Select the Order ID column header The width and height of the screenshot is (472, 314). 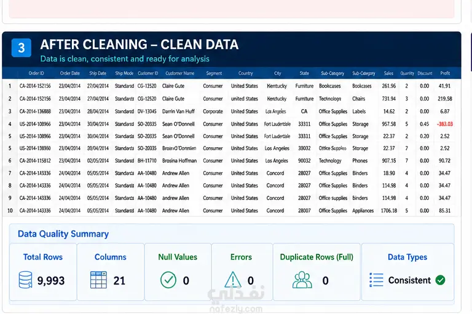(x=36, y=73)
